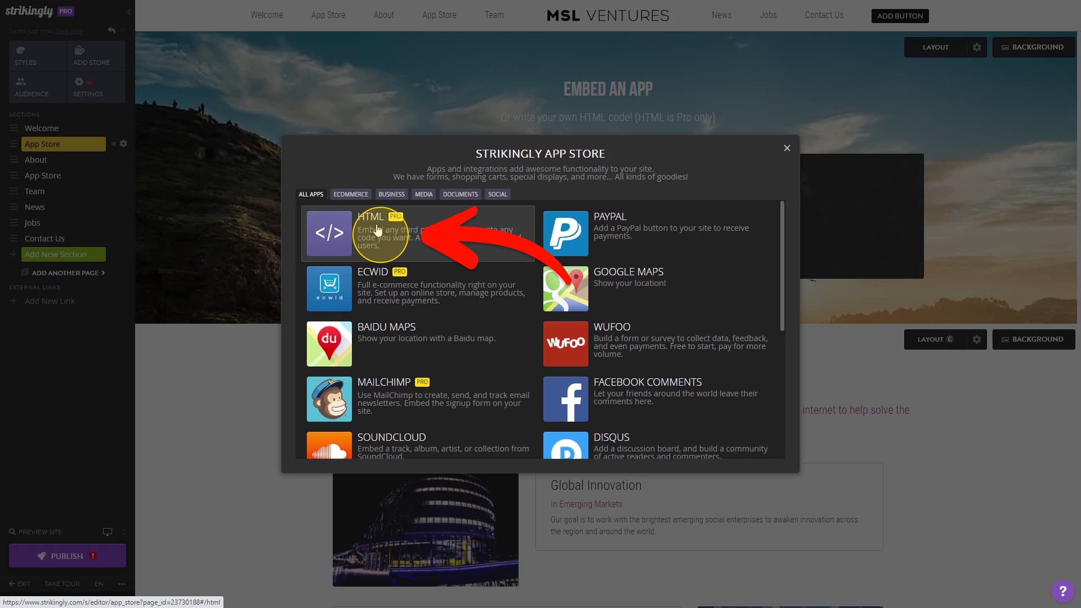1081x608 pixels.
Task: Start the Take Tour walkthrough
Action: tap(62, 584)
